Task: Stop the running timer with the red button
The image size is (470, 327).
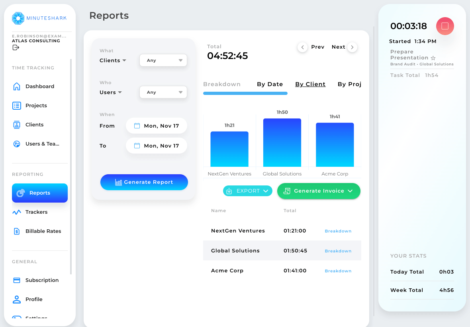Action: click(x=445, y=26)
